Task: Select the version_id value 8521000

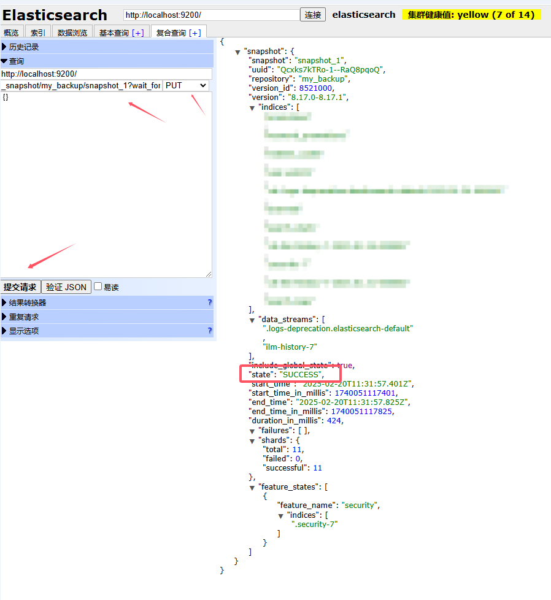Action: coord(315,88)
